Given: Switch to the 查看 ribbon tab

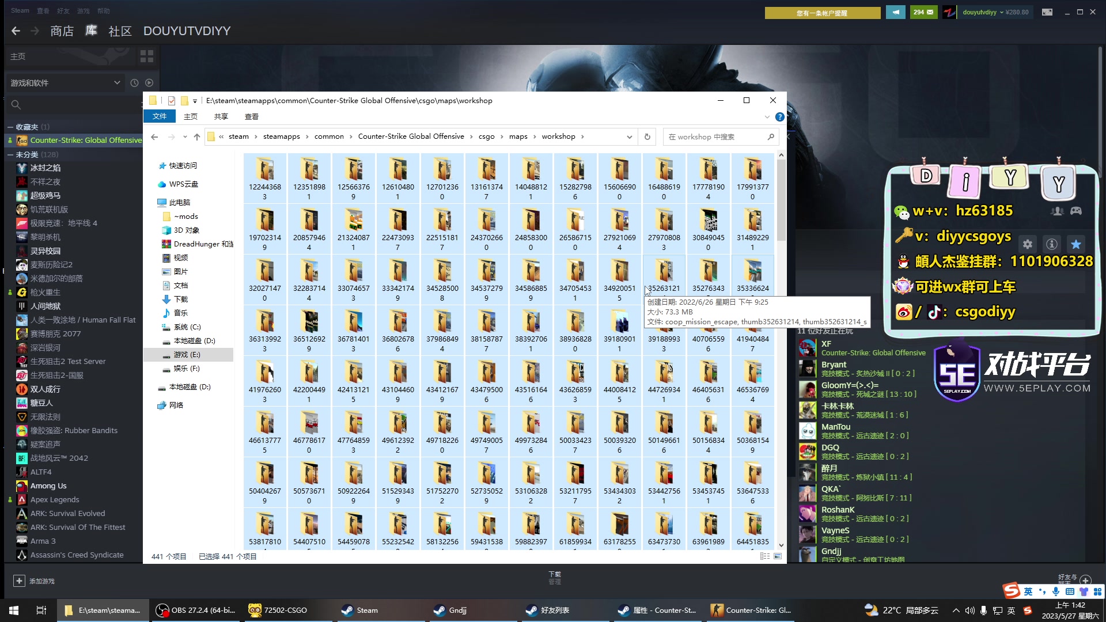Looking at the screenshot, I should click(x=252, y=116).
